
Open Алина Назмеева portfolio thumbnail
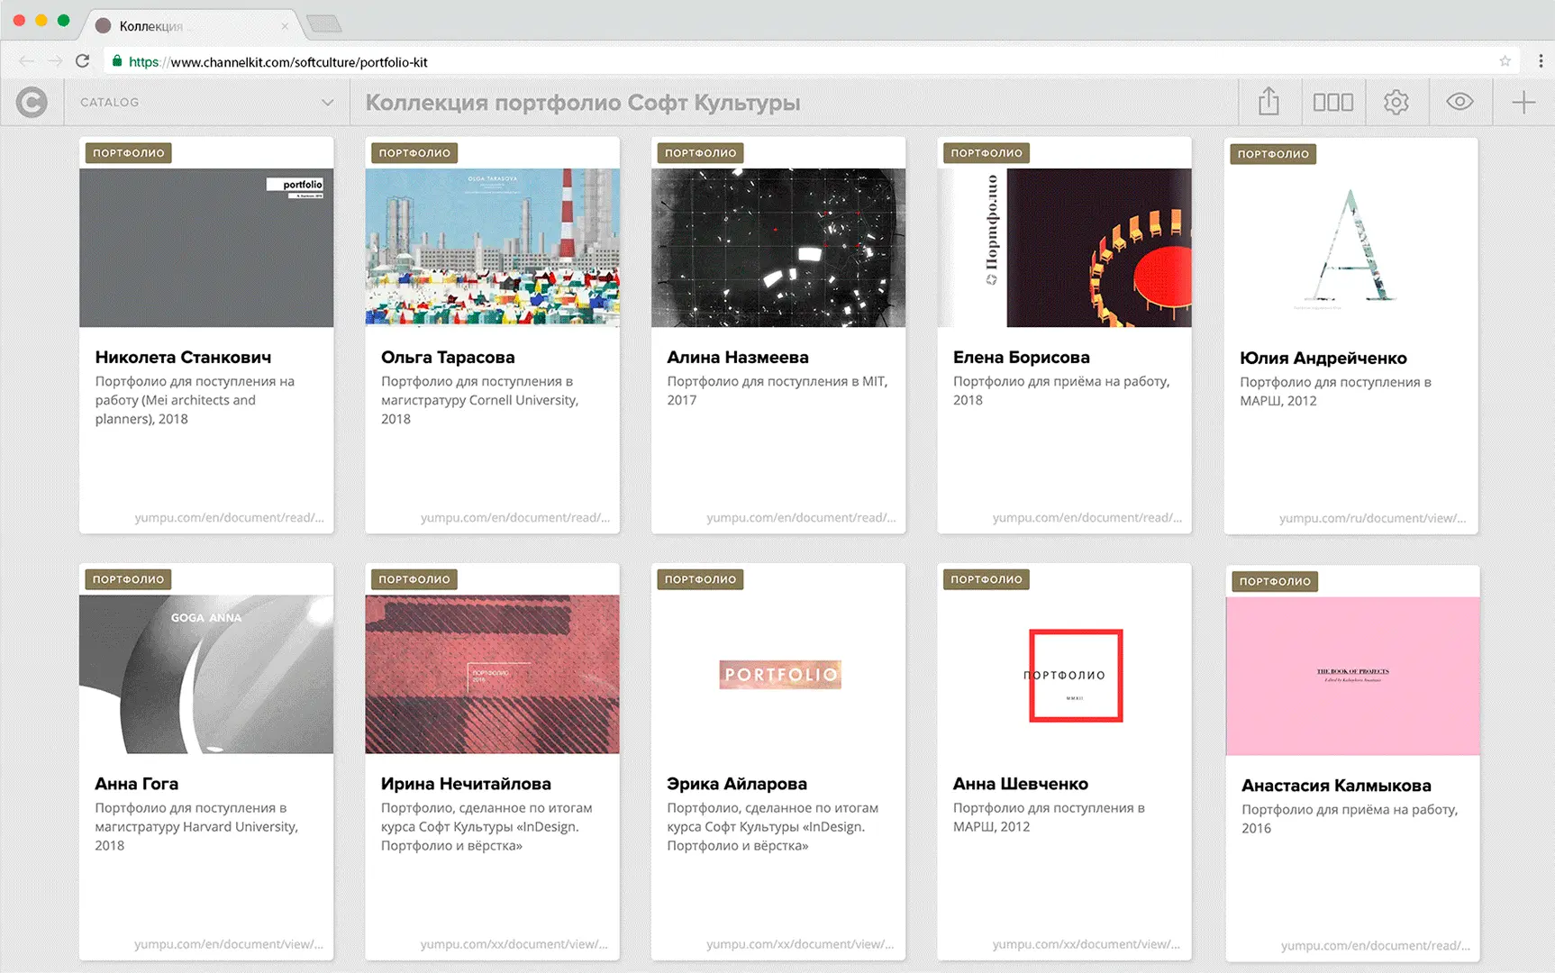click(778, 248)
